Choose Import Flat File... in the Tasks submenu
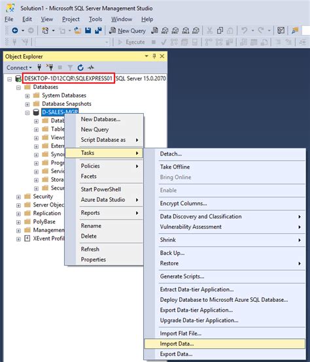 [225, 333]
